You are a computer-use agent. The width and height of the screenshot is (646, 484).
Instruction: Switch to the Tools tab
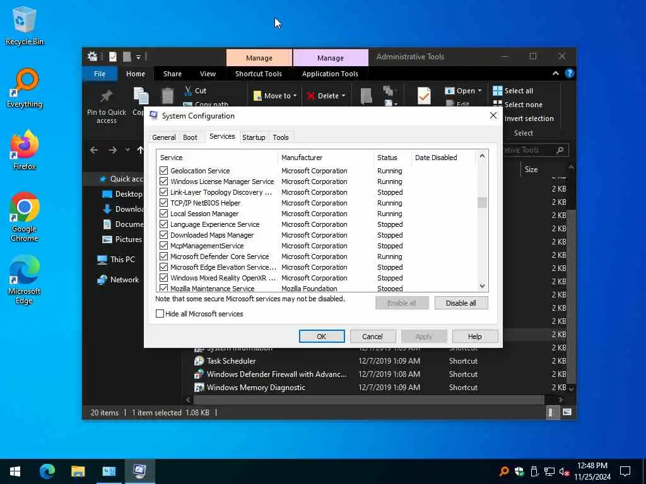pos(281,137)
